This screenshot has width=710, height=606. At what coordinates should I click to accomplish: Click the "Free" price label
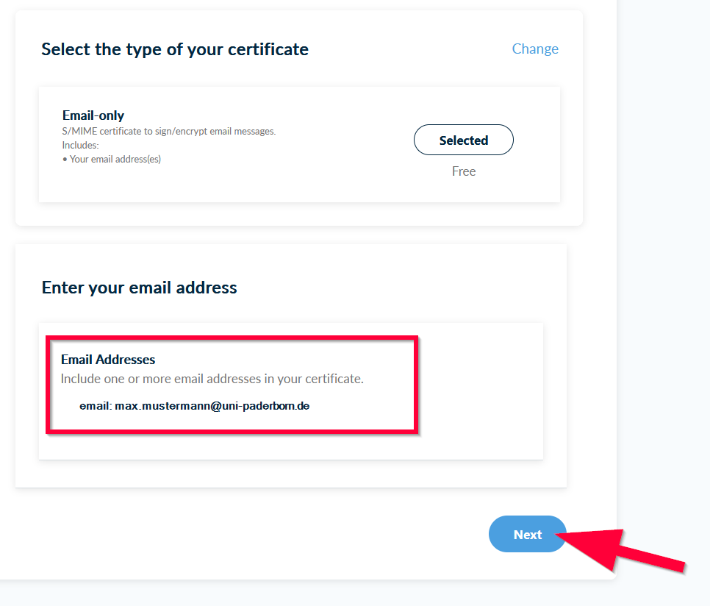coord(464,171)
